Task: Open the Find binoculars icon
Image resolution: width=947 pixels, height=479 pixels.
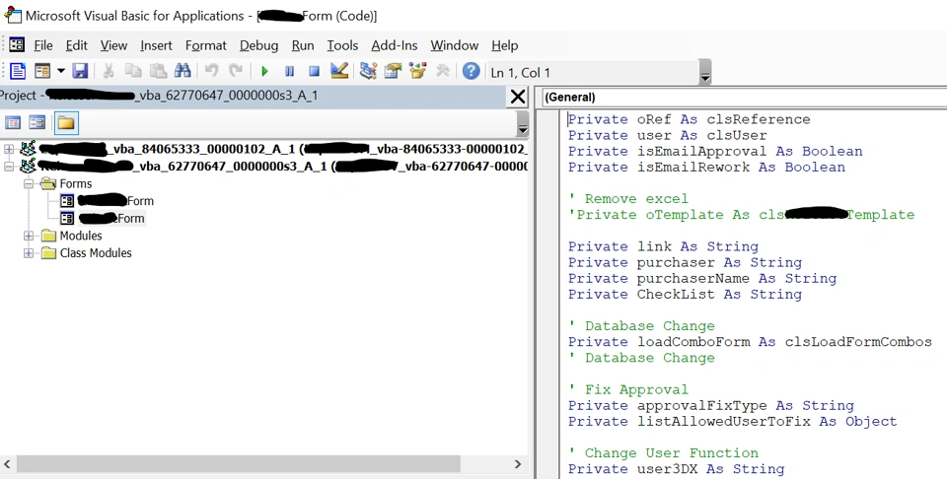Action: click(x=182, y=71)
